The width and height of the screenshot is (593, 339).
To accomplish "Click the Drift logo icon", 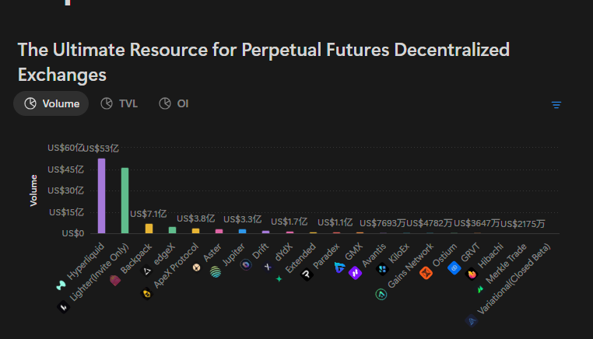I will click(246, 265).
